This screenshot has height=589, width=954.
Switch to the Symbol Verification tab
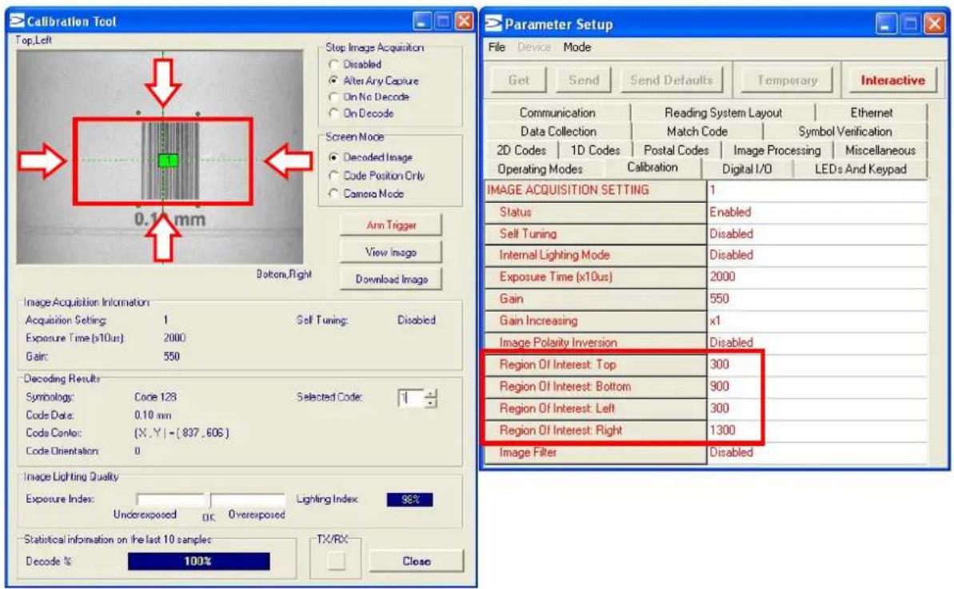[844, 131]
